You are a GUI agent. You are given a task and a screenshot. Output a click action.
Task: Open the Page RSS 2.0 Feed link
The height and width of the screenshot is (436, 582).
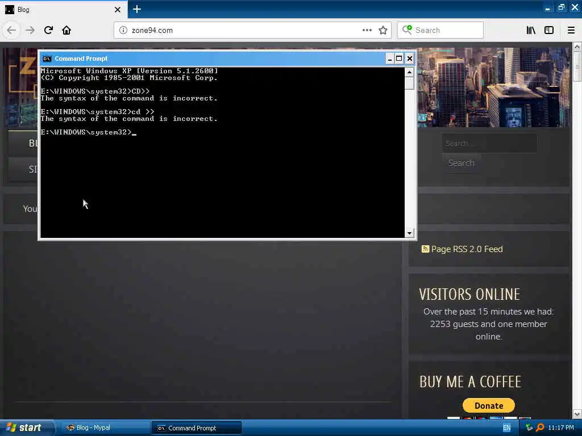point(467,249)
